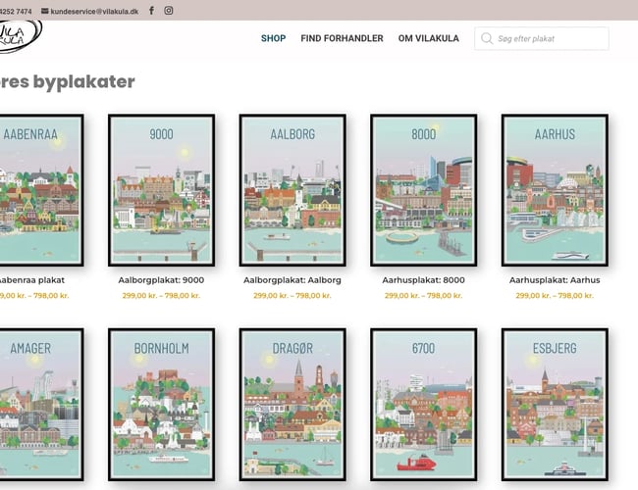Open the AARHUS poster thumbnail

click(x=555, y=190)
